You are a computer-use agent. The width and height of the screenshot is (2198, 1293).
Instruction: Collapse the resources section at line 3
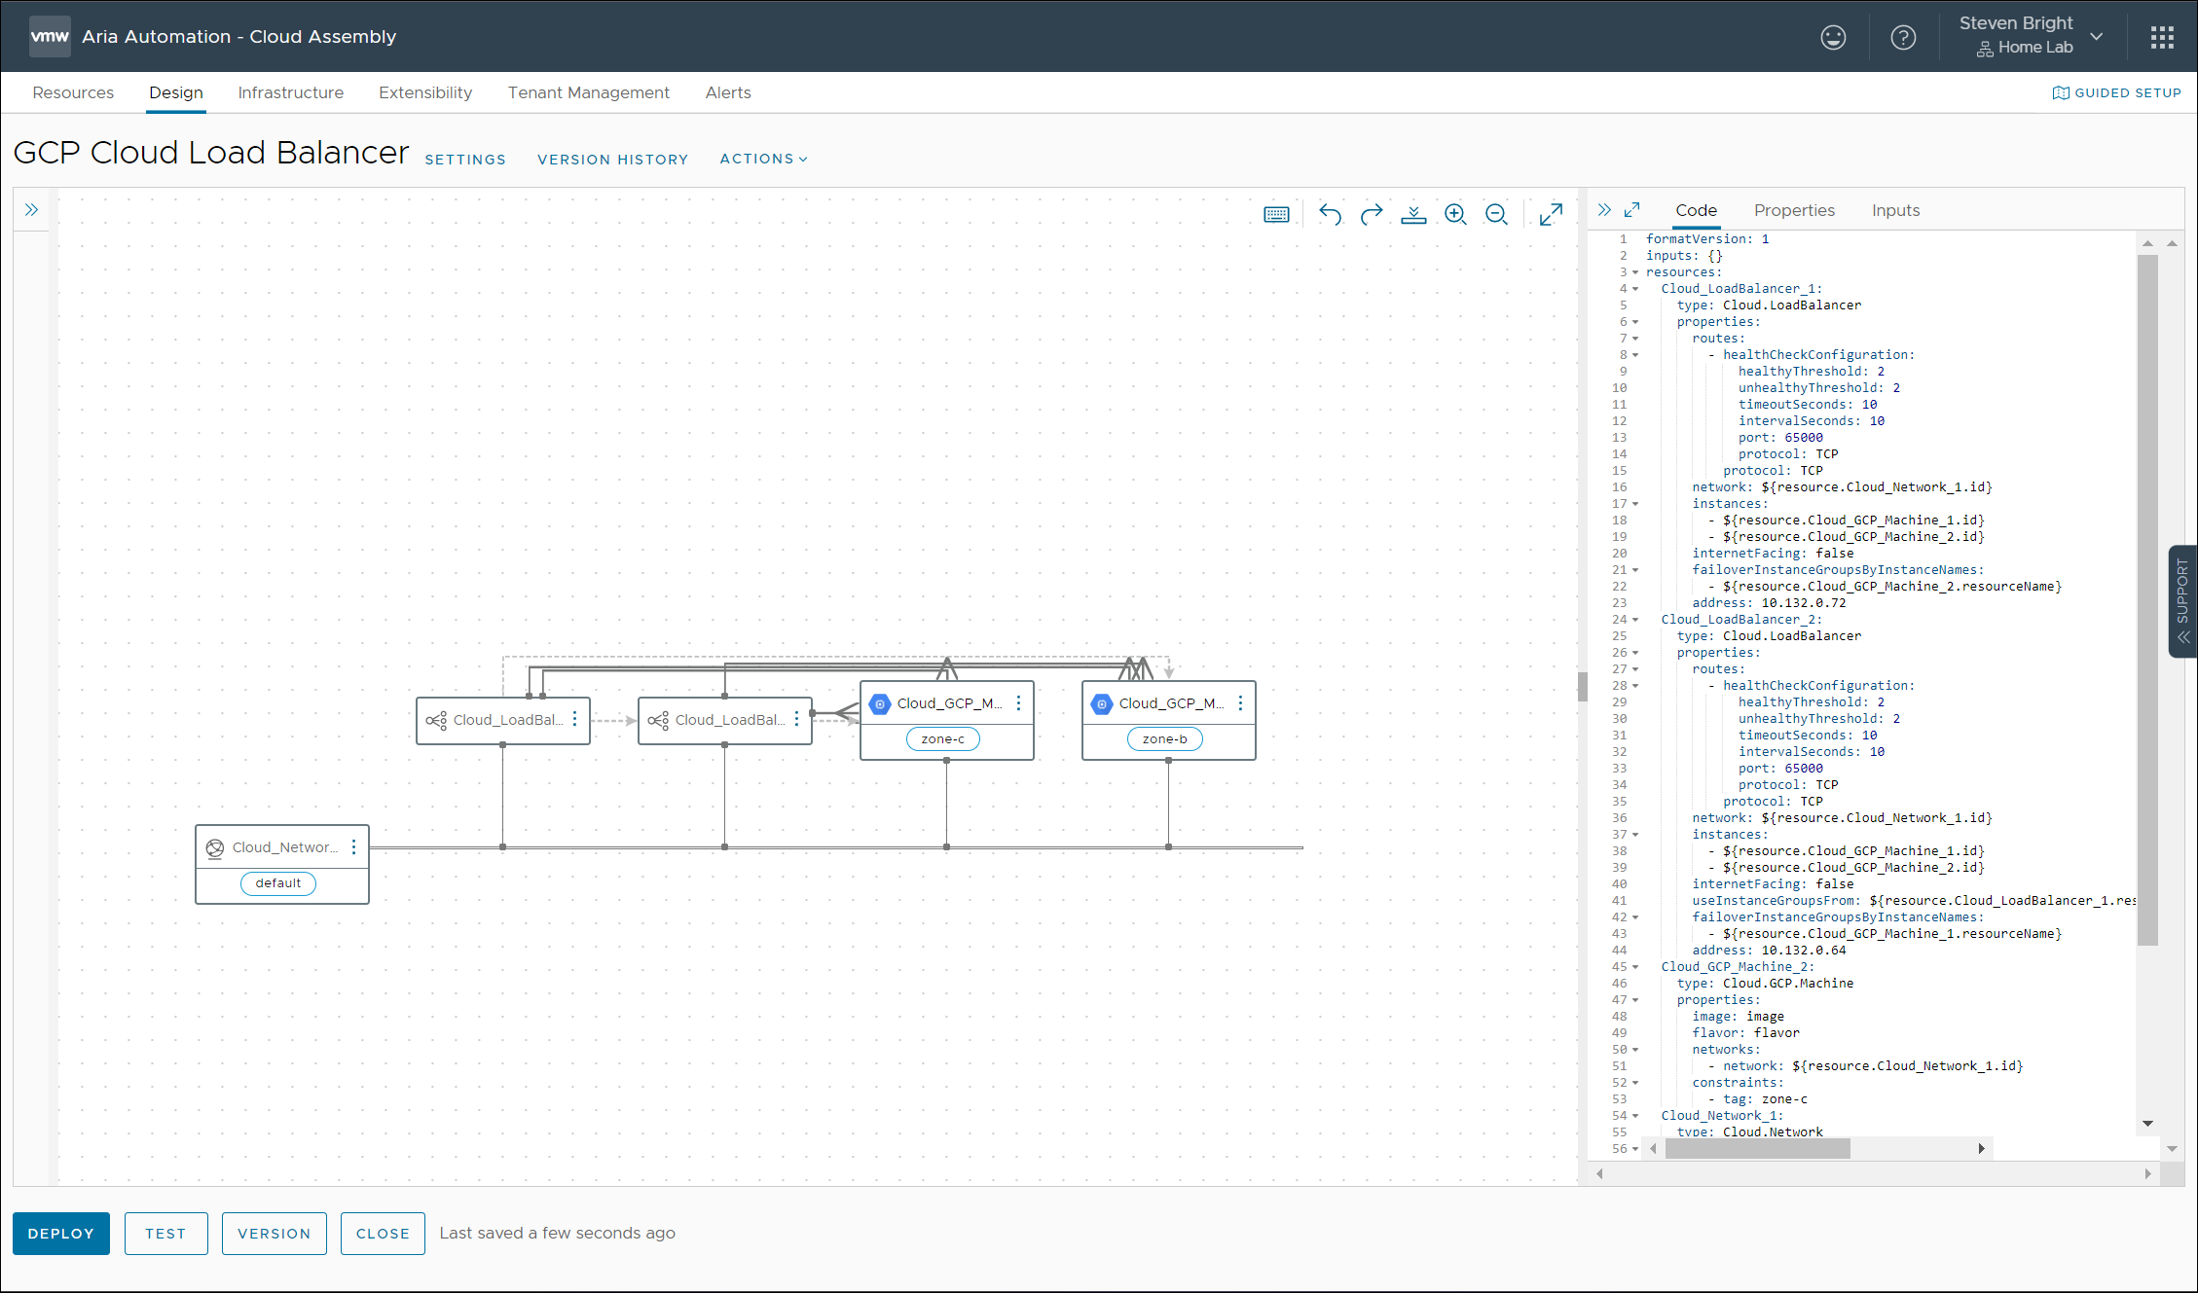coord(1635,272)
